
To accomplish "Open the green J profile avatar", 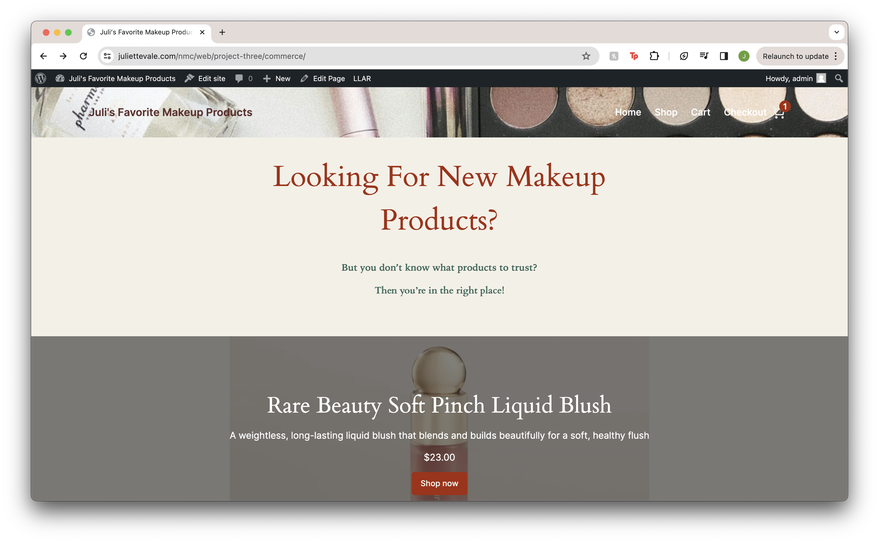I will pyautogui.click(x=744, y=56).
